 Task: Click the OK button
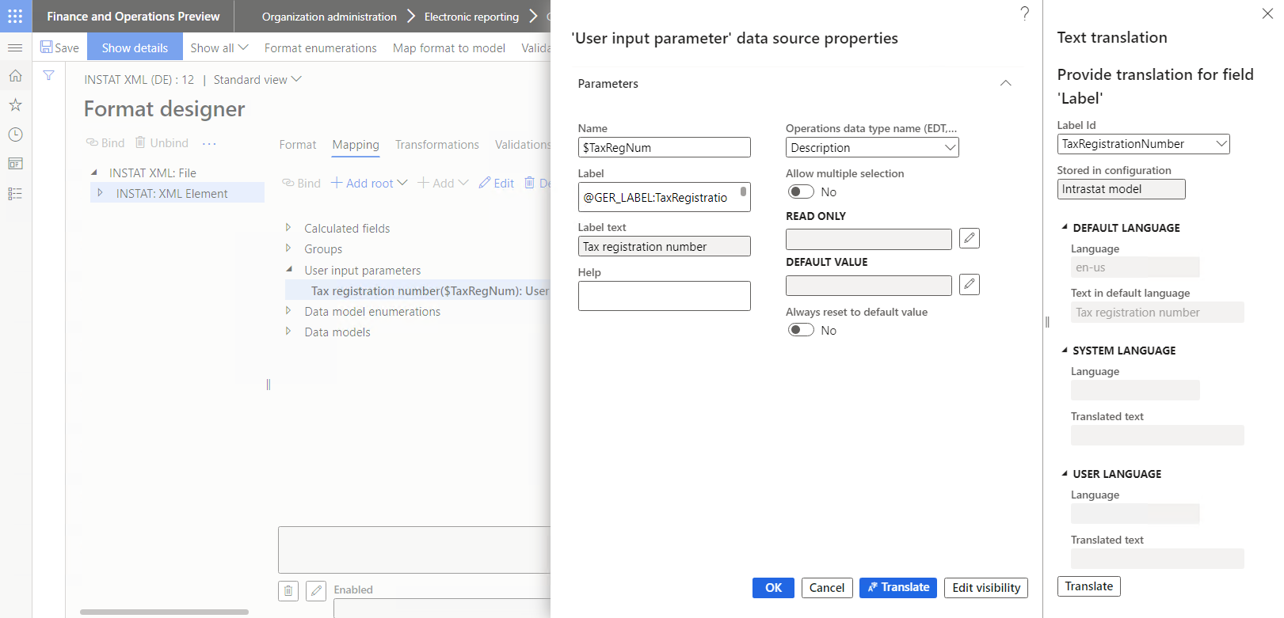coord(773,588)
